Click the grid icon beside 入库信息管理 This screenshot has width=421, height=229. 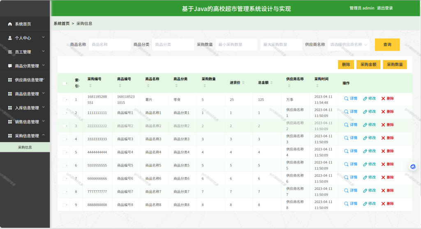(10, 108)
